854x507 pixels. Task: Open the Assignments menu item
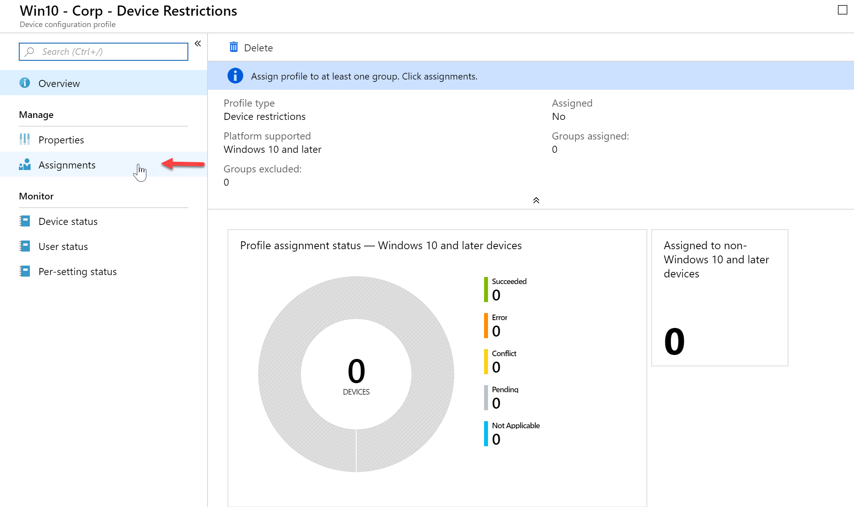(104, 165)
